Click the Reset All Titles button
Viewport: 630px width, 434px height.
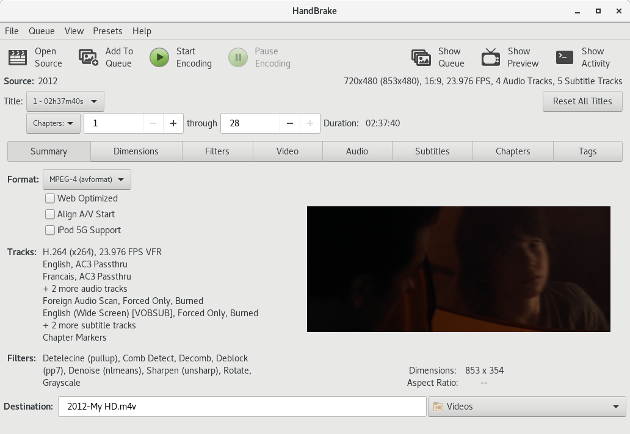tap(582, 101)
